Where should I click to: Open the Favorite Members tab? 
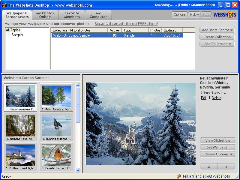pyautogui.click(x=72, y=15)
